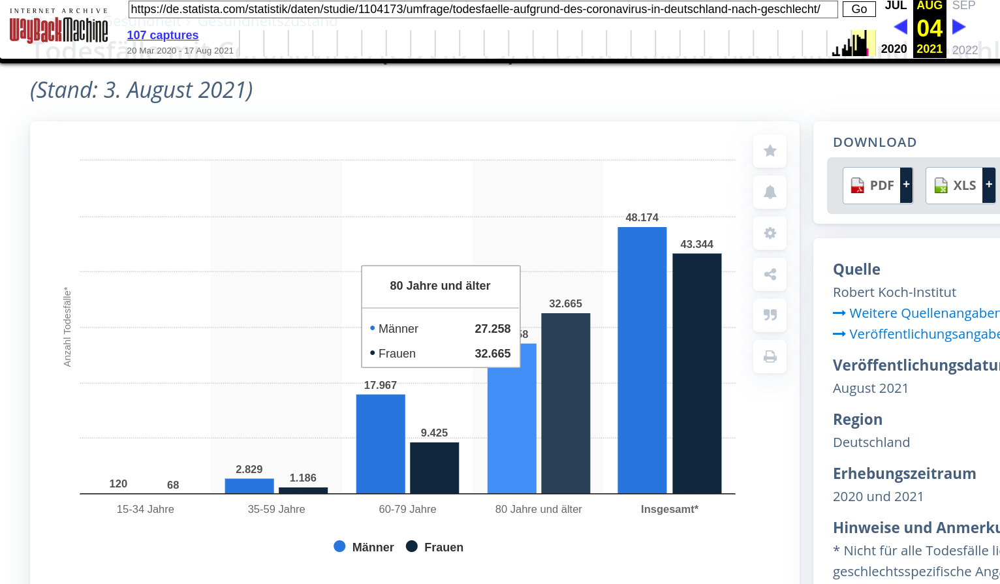The image size is (1000, 584).
Task: Click the Insgesamt Männer bar 48.174
Action: click(642, 360)
